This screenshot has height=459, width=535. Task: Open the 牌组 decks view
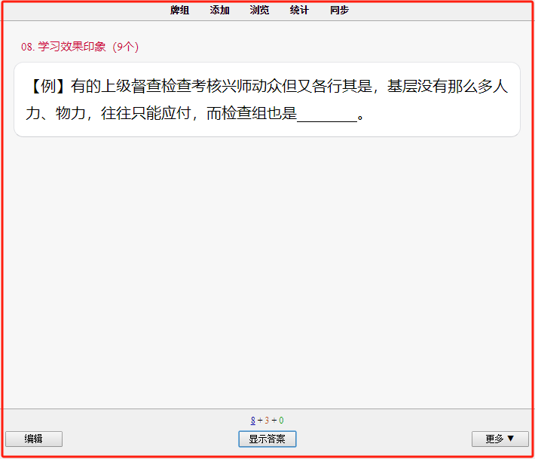(x=179, y=11)
